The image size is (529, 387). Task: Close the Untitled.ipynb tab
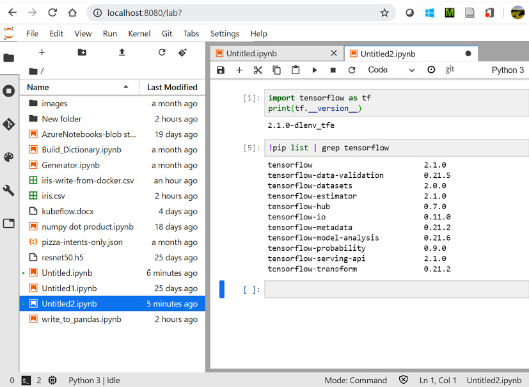(334, 53)
